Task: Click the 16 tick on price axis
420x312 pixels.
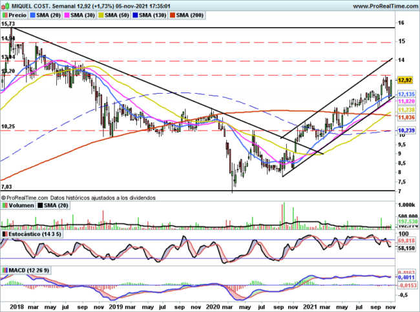Action: pyautogui.click(x=401, y=23)
